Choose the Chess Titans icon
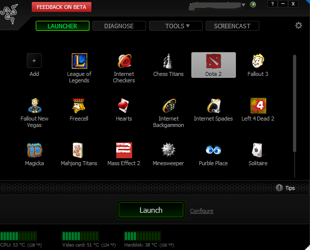This screenshot has width=310, height=250. click(x=168, y=61)
